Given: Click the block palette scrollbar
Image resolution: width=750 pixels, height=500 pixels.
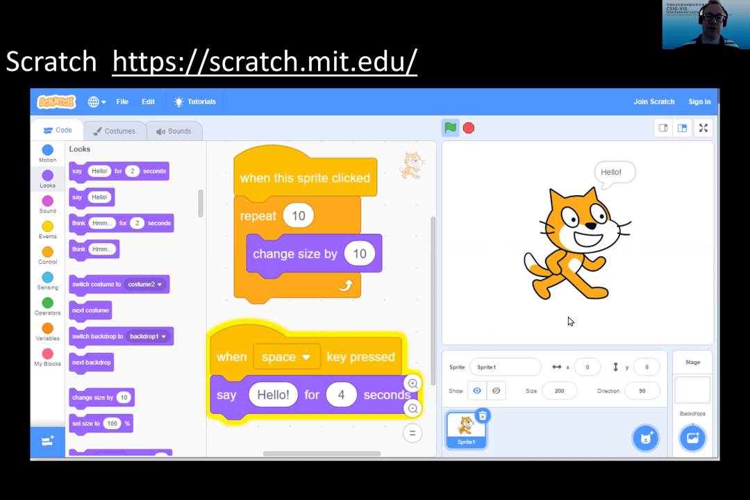Looking at the screenshot, I should (x=201, y=203).
